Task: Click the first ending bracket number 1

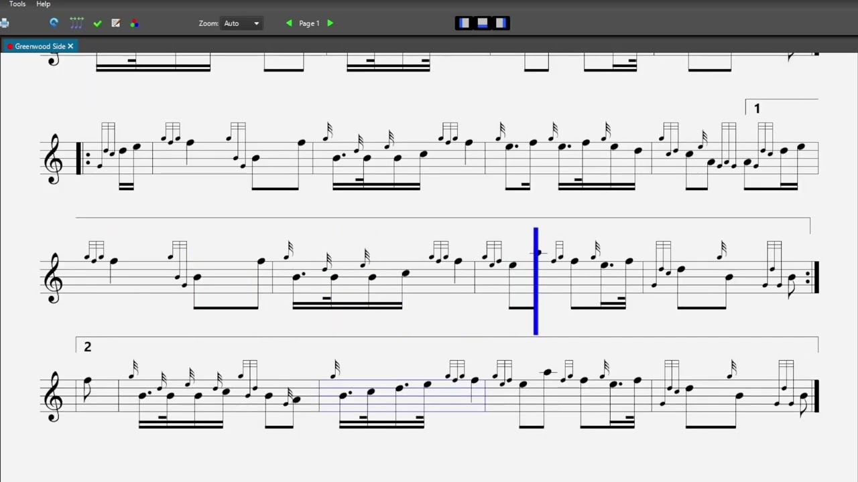Action: click(x=757, y=108)
